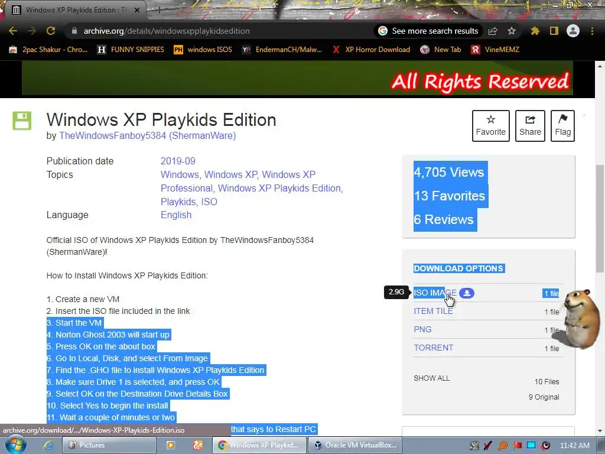Click the 13 Favorites stat
This screenshot has width=605, height=454.
[x=450, y=196]
